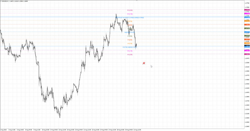
Task: Click the H4[7/8] H1PIVOT label
Action: 130,32
